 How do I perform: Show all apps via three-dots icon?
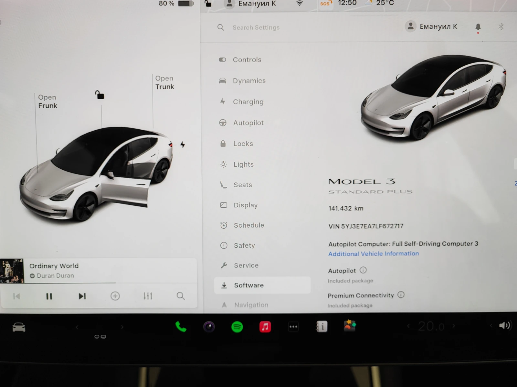pyautogui.click(x=293, y=327)
